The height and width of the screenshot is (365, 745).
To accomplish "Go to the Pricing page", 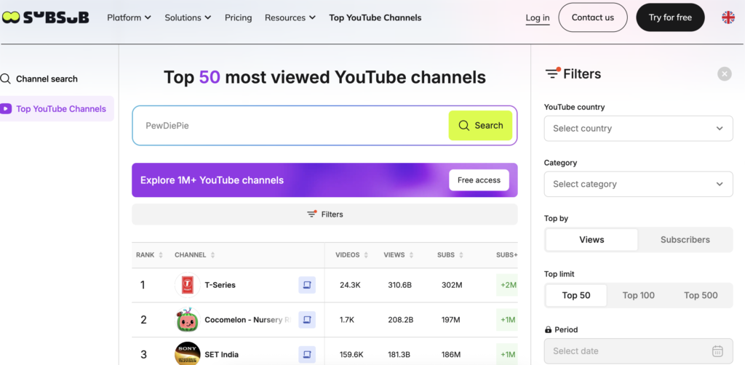I will tap(238, 17).
